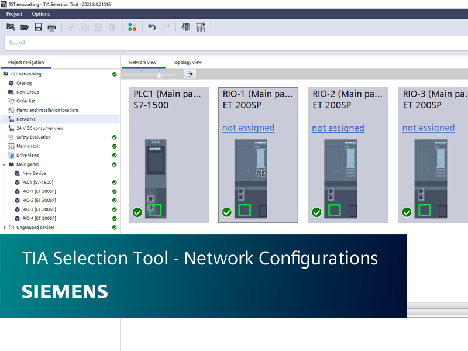This screenshot has width=468, height=351.
Task: Open the Options menu
Action: [41, 14]
